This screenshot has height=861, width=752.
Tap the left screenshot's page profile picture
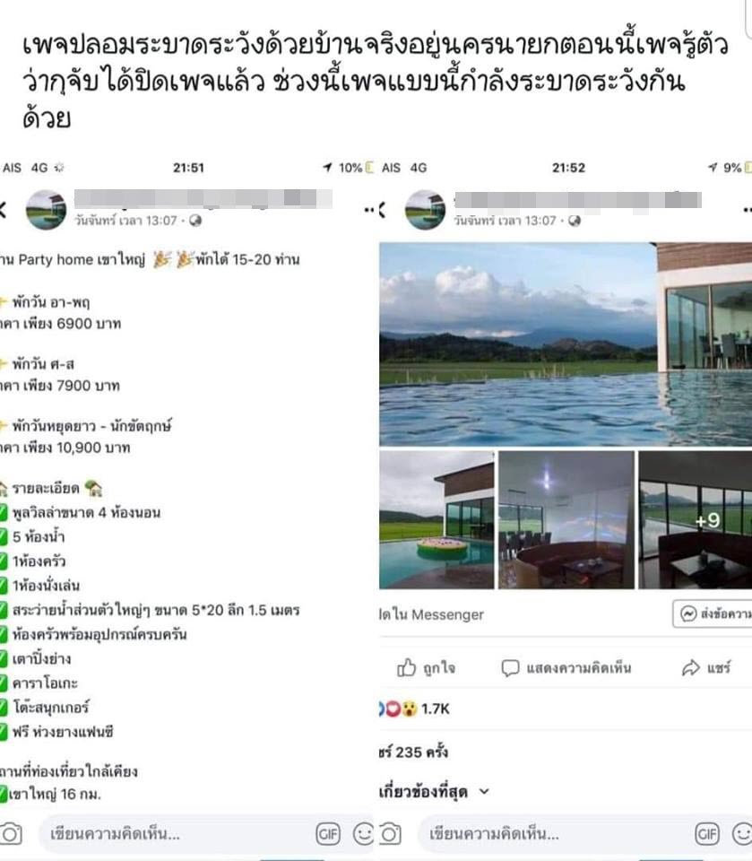(x=46, y=210)
